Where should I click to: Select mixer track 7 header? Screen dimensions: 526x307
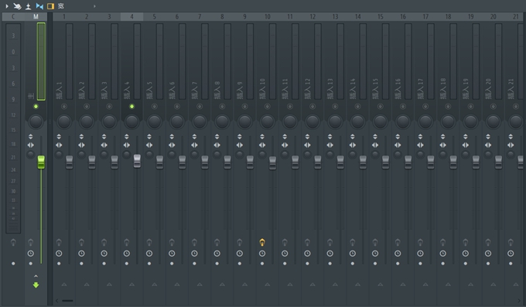200,16
